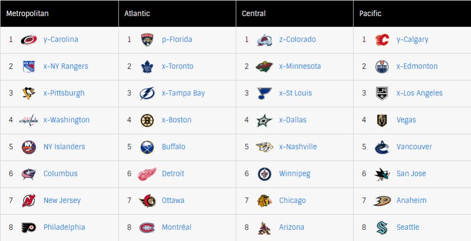Image resolution: width=471 pixels, height=241 pixels.
Task: Go to the Montréal team page
Action: pyautogui.click(x=177, y=227)
